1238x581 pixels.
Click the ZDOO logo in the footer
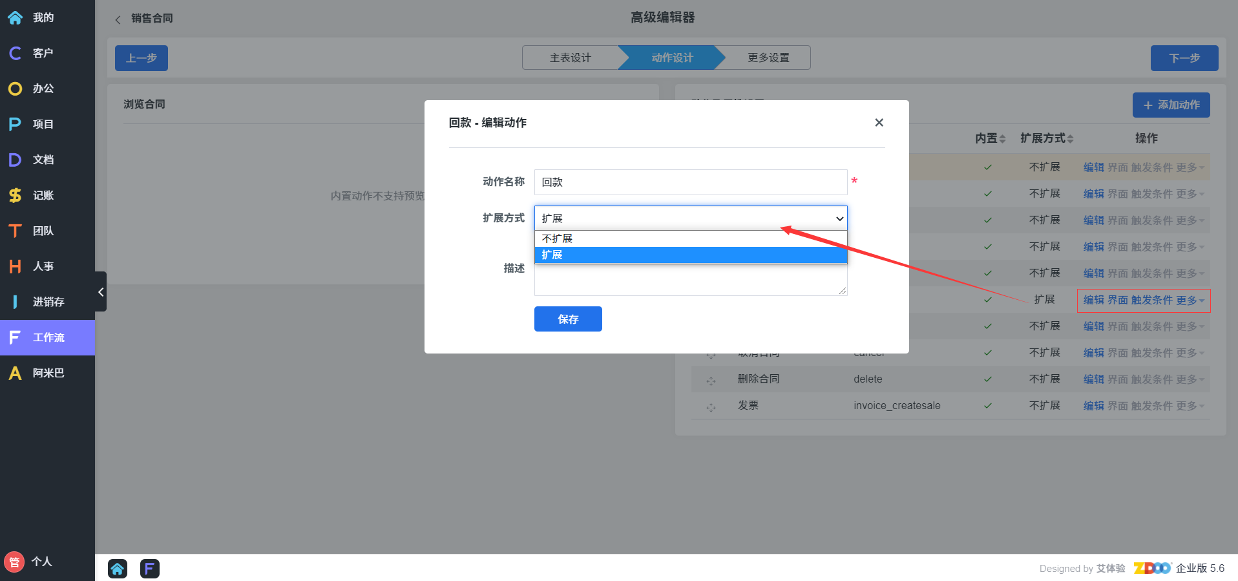1152,568
